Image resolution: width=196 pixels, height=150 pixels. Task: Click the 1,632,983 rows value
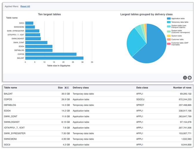(186, 139)
